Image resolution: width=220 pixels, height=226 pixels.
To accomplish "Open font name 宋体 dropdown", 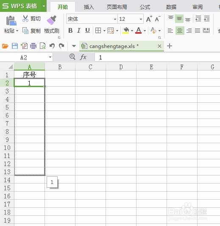I will [x=115, y=19].
